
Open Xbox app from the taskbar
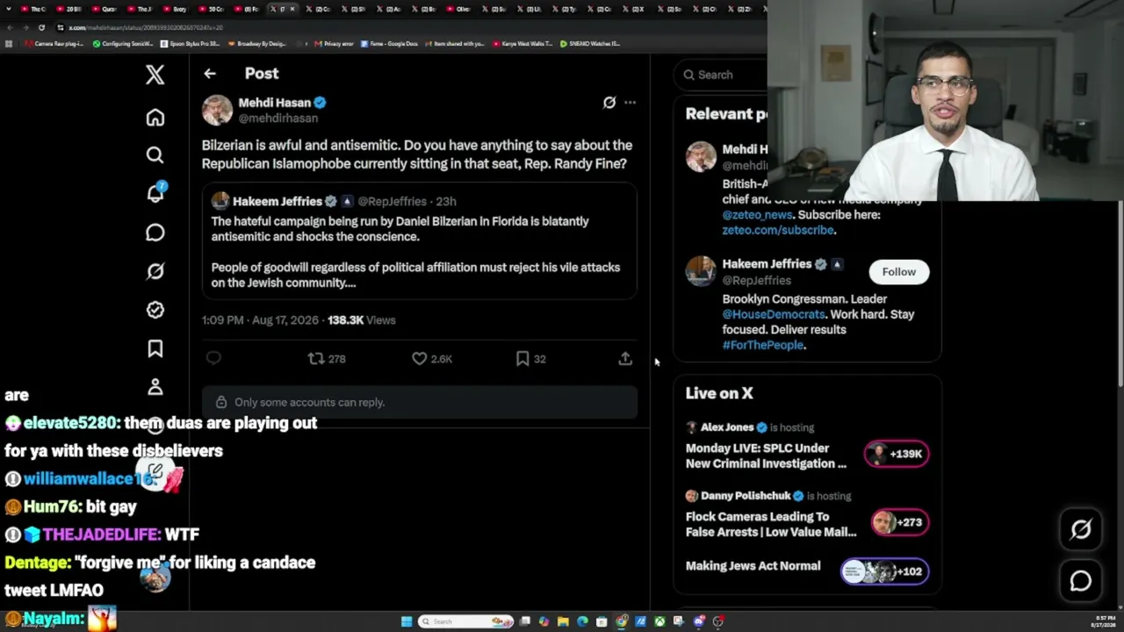pyautogui.click(x=659, y=621)
